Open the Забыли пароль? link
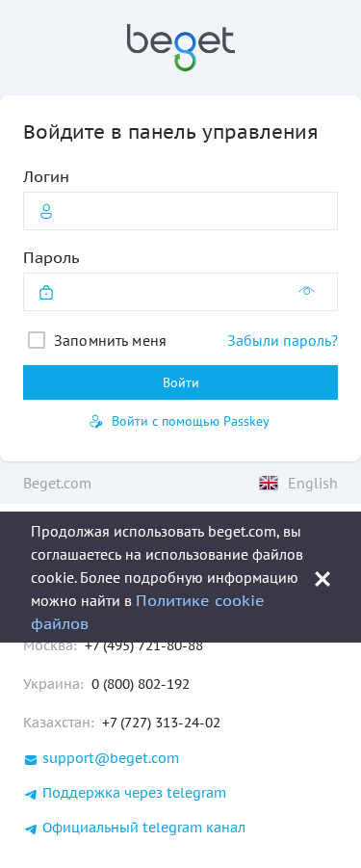The width and height of the screenshot is (361, 868). click(282, 341)
